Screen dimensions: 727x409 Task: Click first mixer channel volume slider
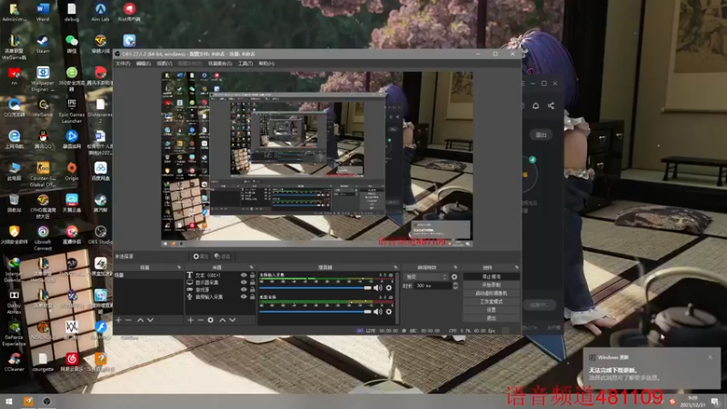coord(315,288)
